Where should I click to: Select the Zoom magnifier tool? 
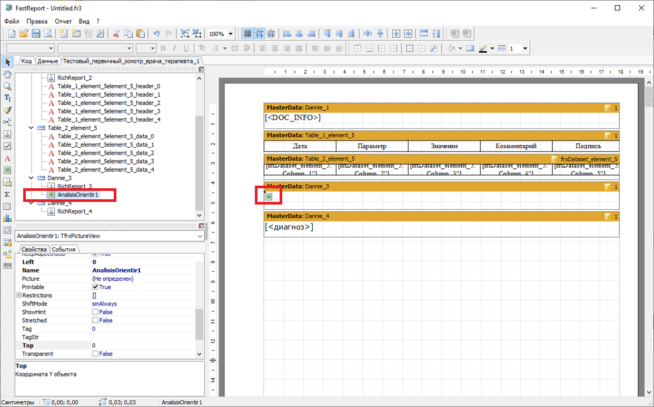pyautogui.click(x=7, y=86)
